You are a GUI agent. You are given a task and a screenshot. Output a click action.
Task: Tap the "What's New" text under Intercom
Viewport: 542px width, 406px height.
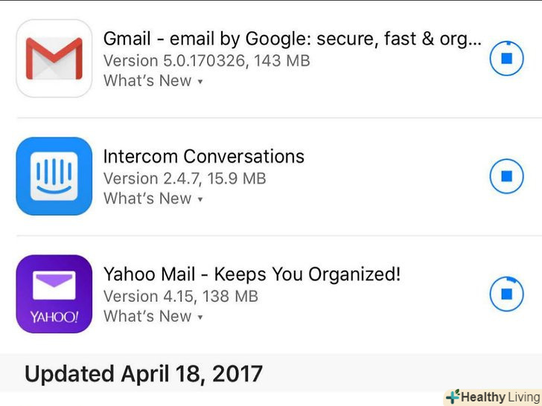(x=147, y=199)
